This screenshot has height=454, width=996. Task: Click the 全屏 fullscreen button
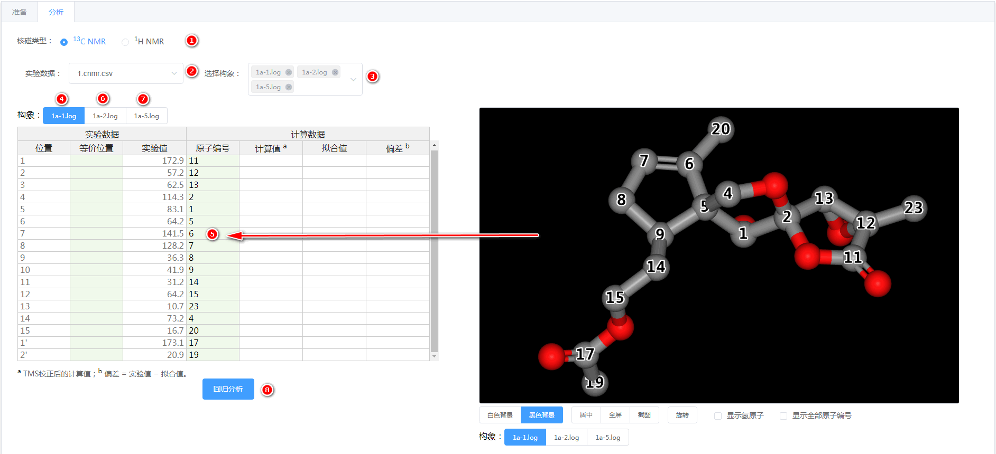click(615, 415)
